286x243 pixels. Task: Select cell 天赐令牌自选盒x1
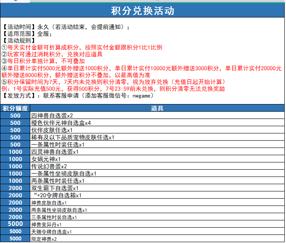click(x=157, y=231)
